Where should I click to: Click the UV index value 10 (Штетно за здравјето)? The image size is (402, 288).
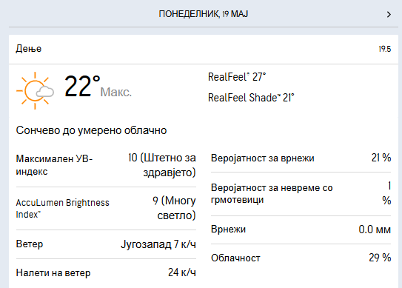point(162,165)
